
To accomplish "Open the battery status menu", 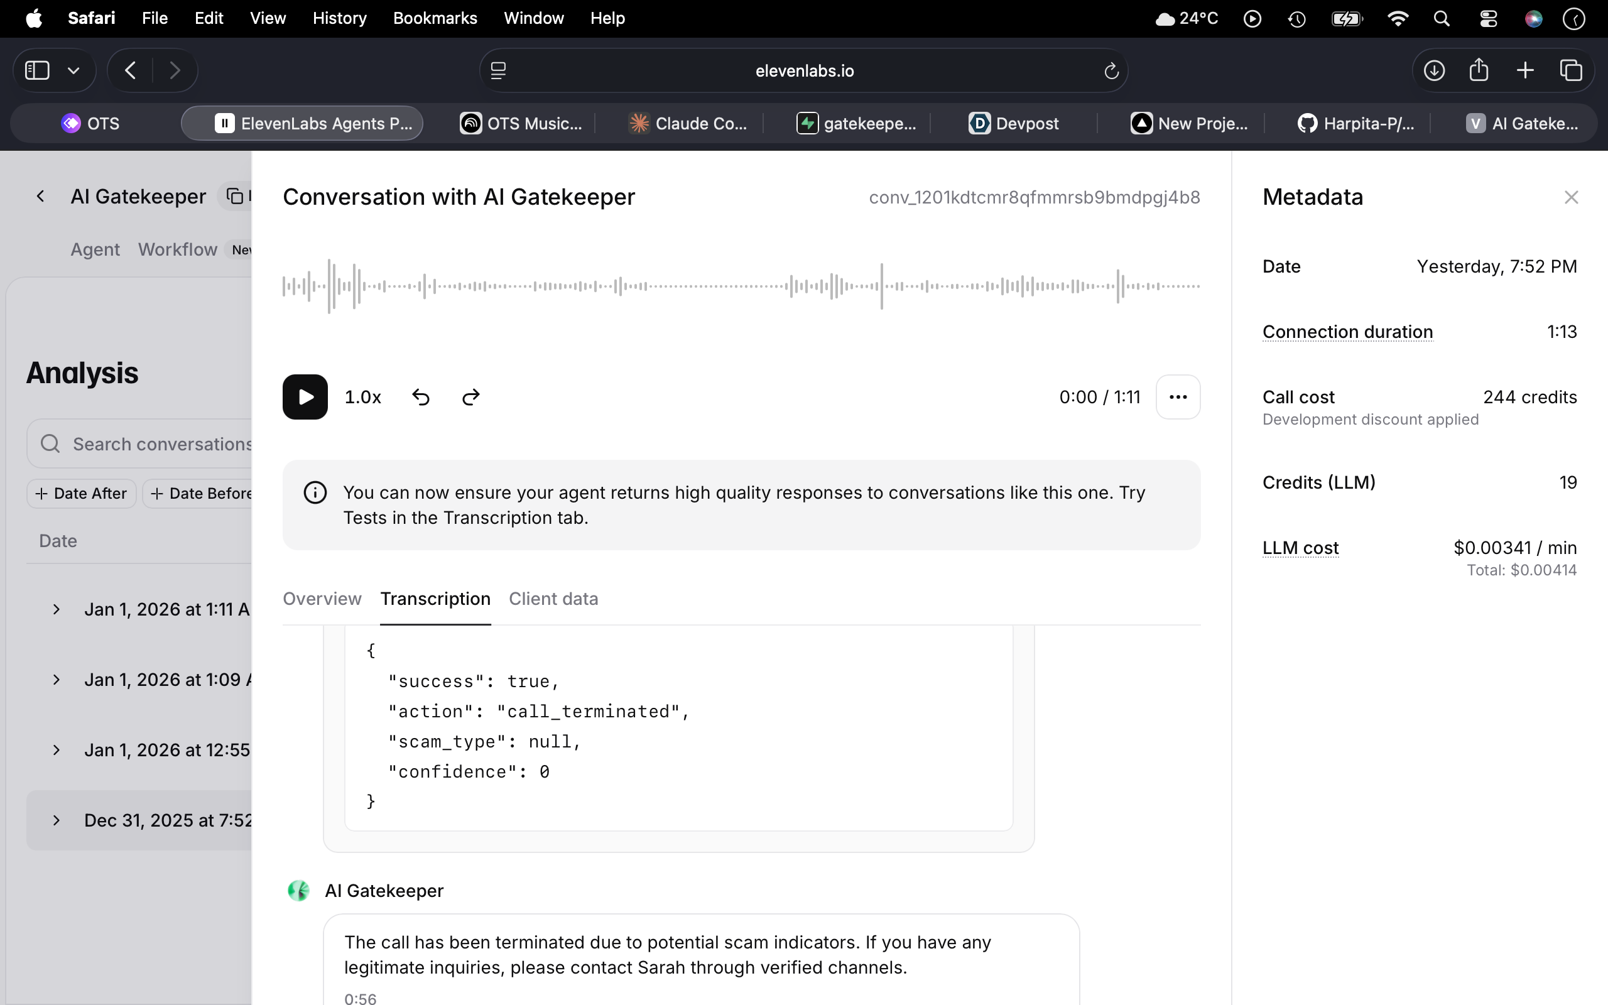I will coord(1347,19).
